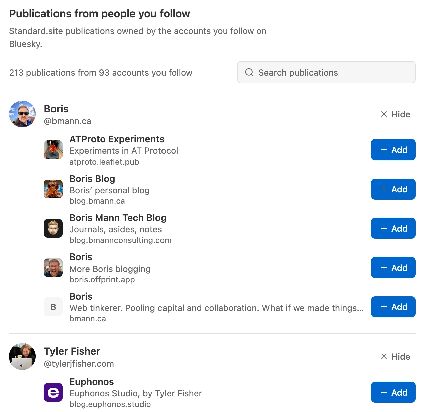Add the Euphonos publication

(x=393, y=392)
